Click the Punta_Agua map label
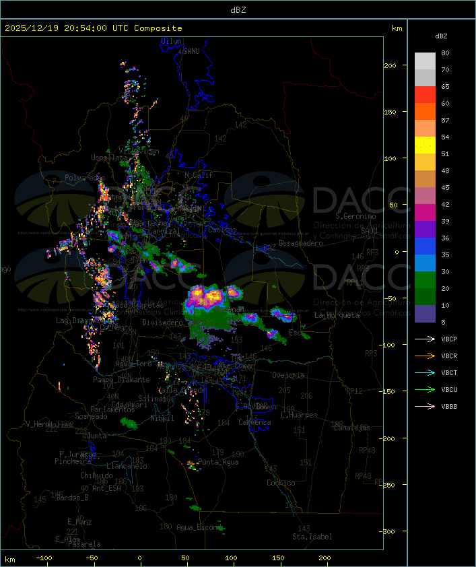This screenshot has width=476, height=567. tap(218, 462)
